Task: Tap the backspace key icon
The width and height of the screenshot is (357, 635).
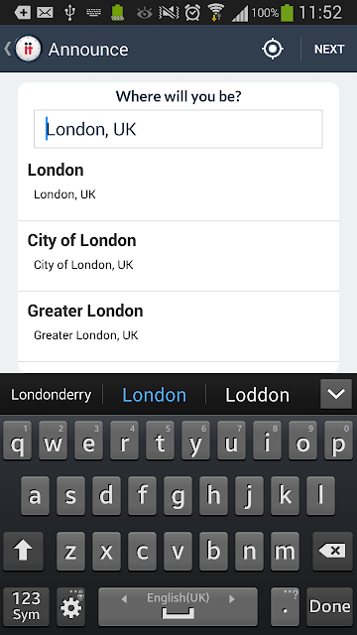Action: point(332,552)
